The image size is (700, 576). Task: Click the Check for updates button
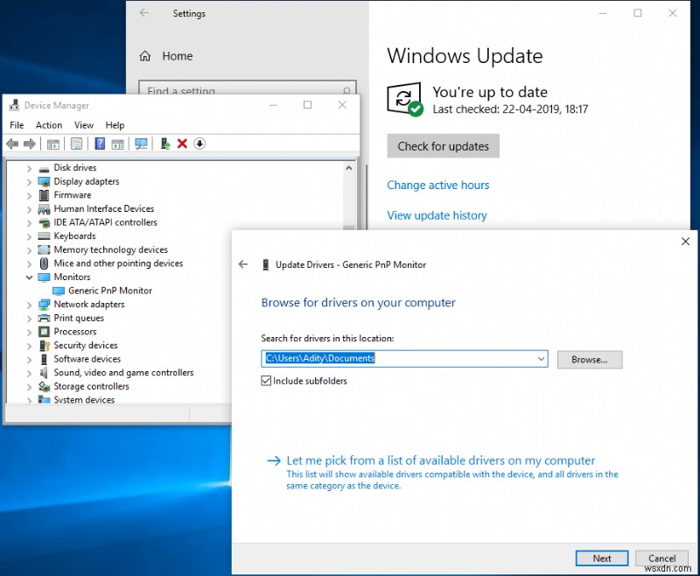443,146
